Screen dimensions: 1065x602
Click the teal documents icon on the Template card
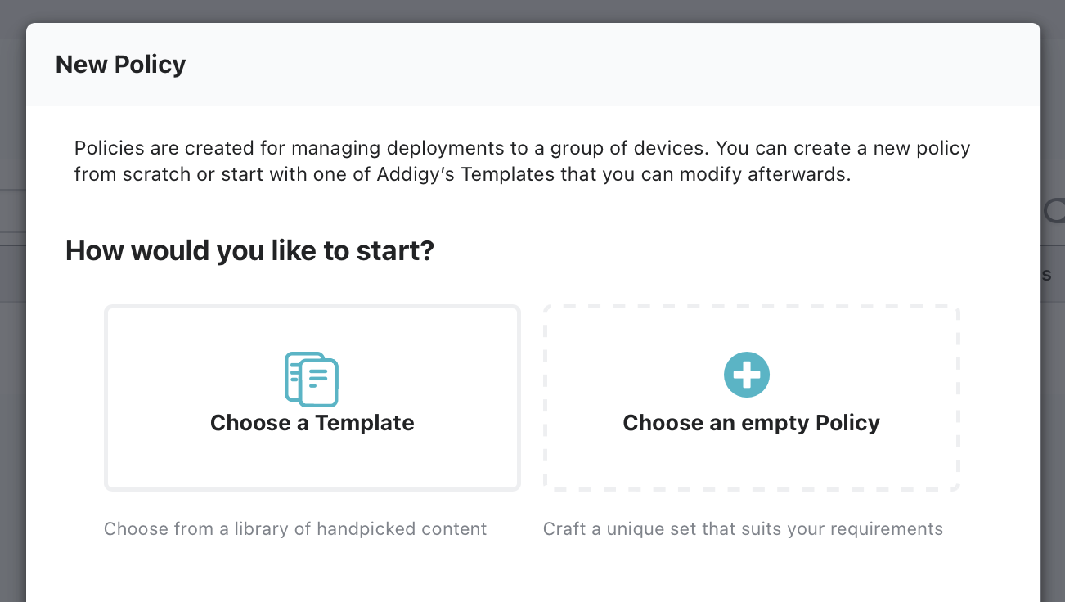coord(312,379)
